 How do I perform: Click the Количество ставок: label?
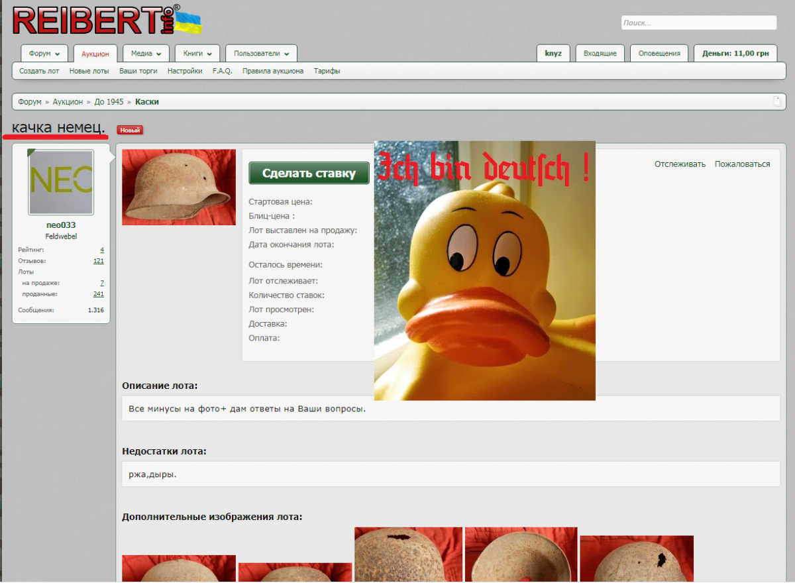click(x=287, y=295)
